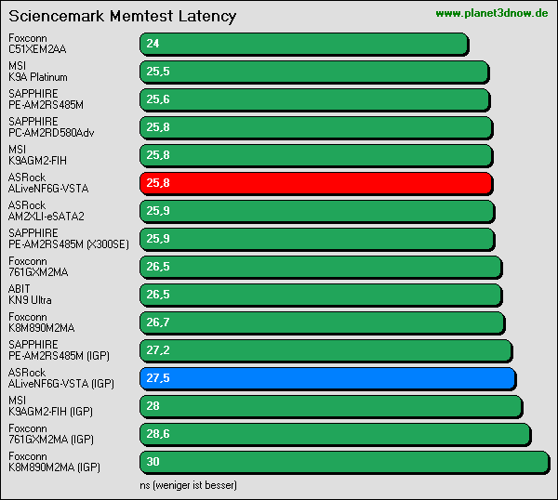Click the bar showing 28,6

[335, 434]
